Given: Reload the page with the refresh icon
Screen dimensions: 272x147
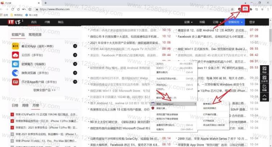Looking at the screenshot, I should 13,9.
